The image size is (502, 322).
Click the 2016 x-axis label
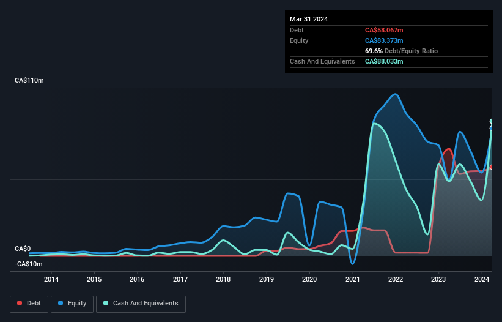coord(137,279)
